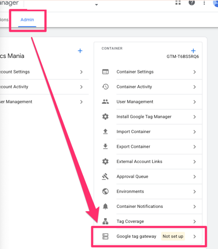Open Export Container
218x249 pixels.
[148, 146]
